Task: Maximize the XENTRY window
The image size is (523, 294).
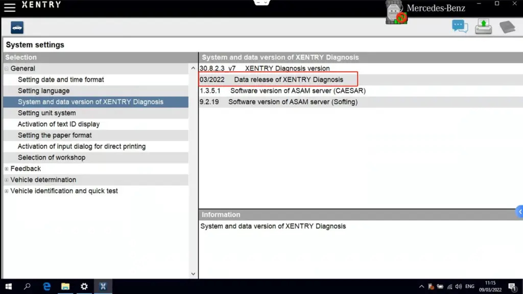Action: coord(497,4)
